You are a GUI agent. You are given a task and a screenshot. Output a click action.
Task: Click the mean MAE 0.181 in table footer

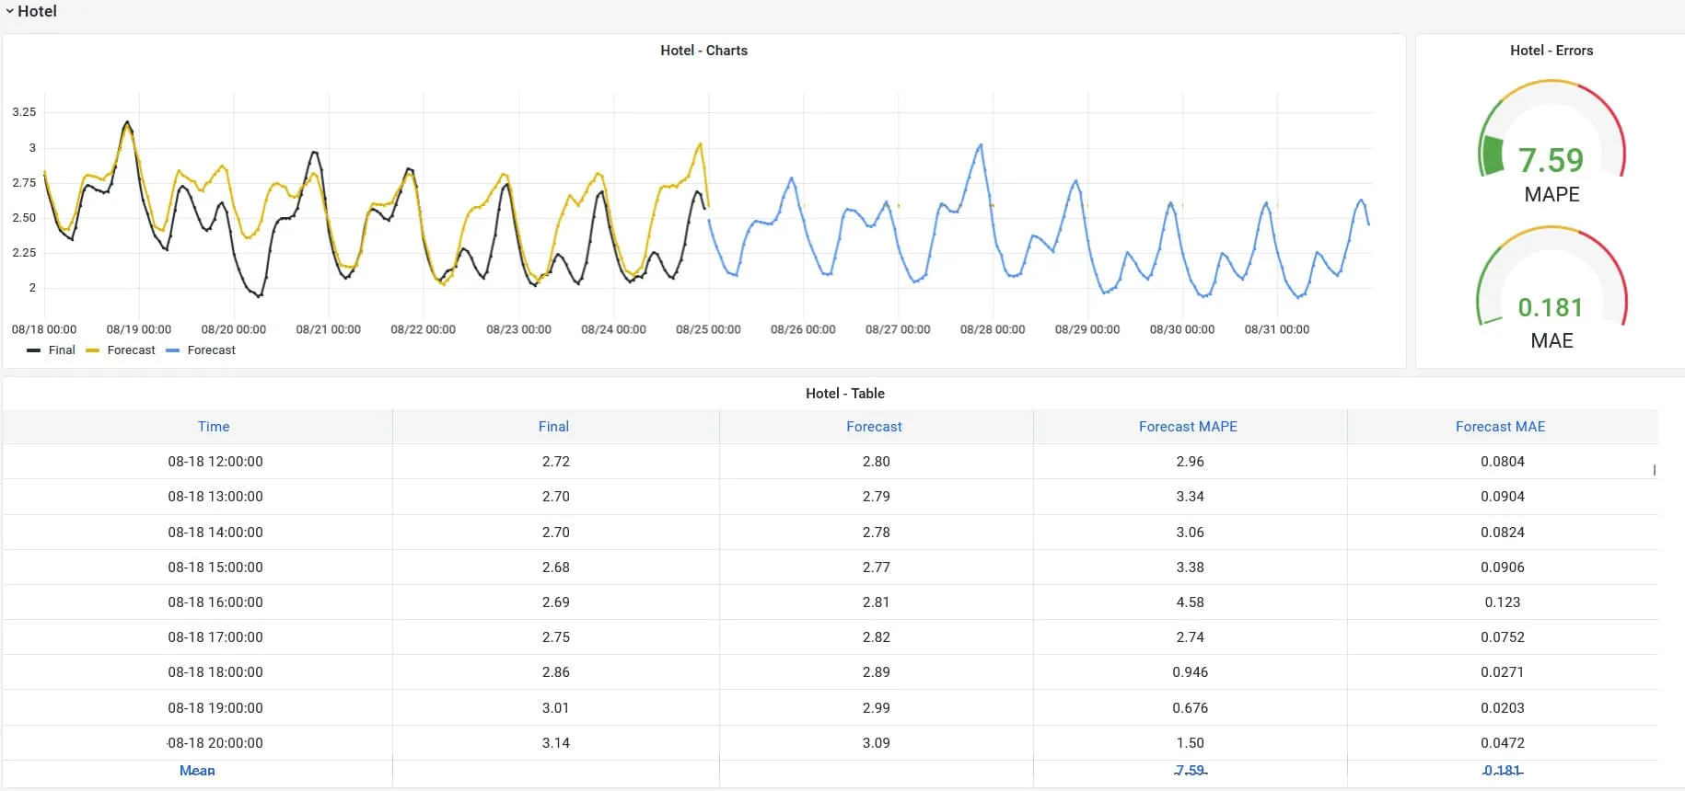click(1503, 771)
